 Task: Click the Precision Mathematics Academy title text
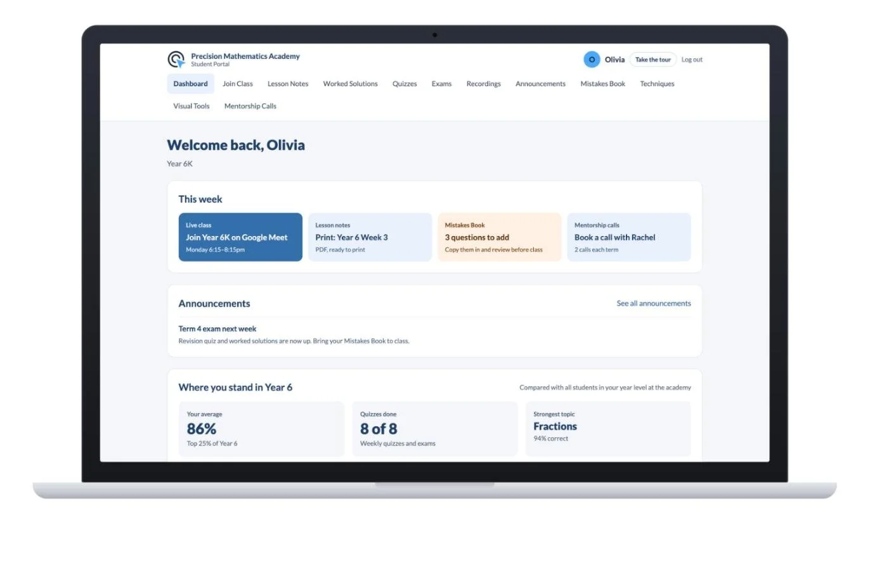[245, 56]
